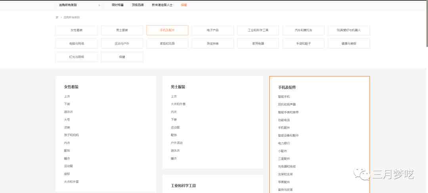Open the 苹果配件 link

[284, 182]
